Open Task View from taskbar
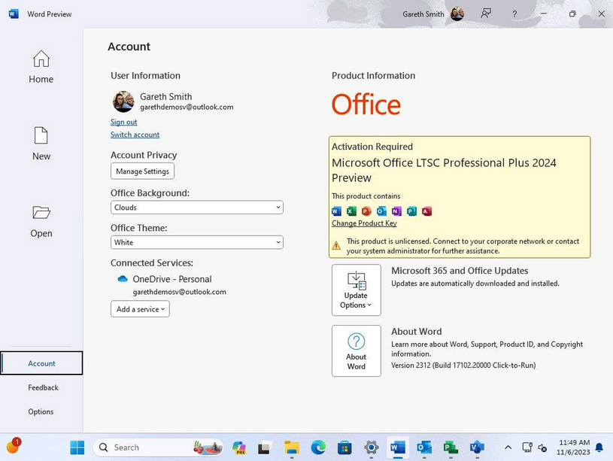The width and height of the screenshot is (613, 461). pos(265,447)
